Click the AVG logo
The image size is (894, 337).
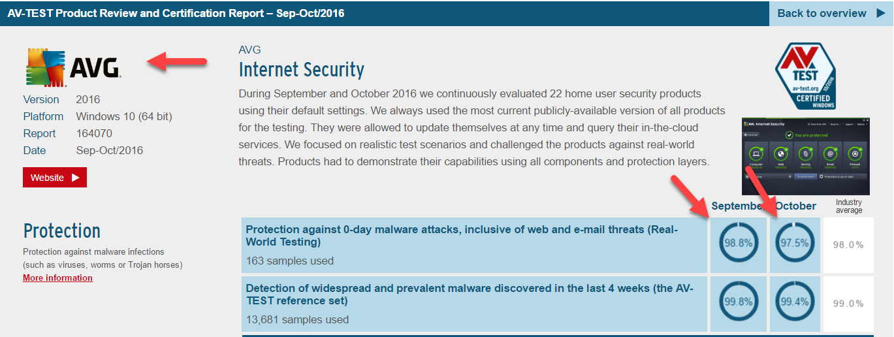pos(73,68)
